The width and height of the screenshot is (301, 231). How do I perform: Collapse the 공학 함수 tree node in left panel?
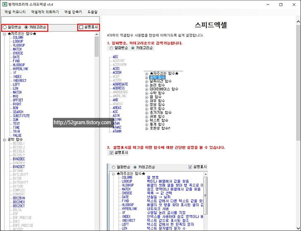pyautogui.click(x=5, y=140)
